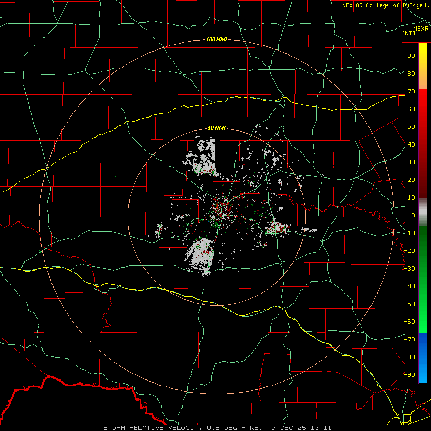The image size is (431, 431).
Task: Click the -40 value on velocity scale
Action: [x=409, y=286]
